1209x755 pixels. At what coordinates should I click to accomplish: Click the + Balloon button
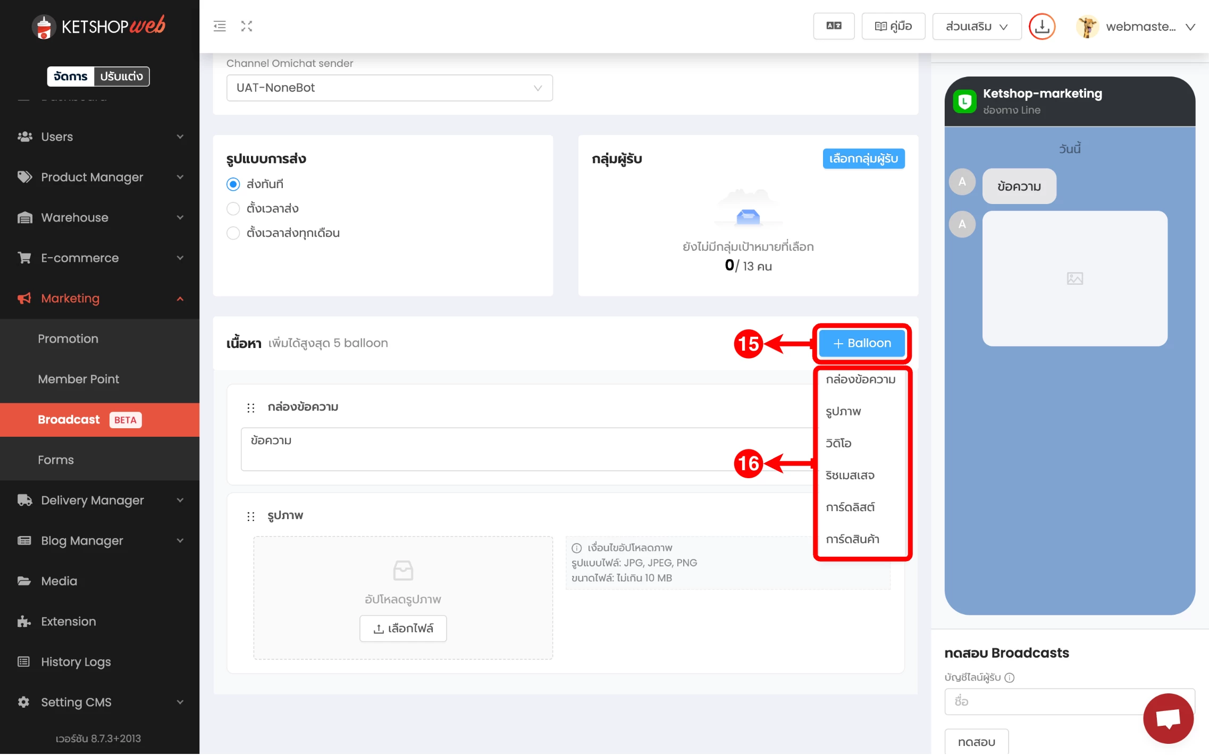[861, 343]
